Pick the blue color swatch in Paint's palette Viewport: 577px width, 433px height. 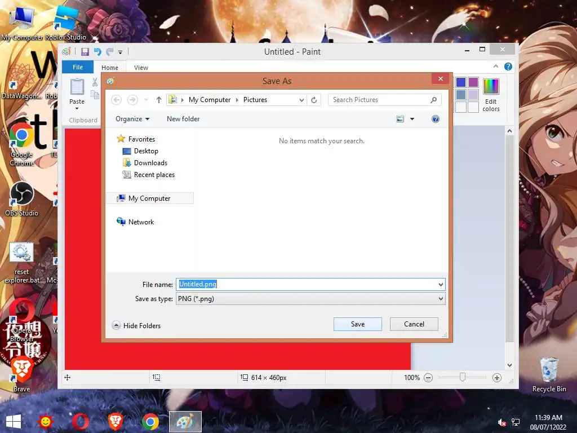(461, 82)
